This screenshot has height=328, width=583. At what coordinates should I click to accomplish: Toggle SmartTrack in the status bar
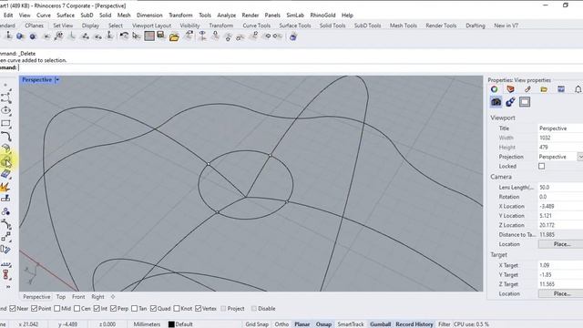pyautogui.click(x=351, y=324)
